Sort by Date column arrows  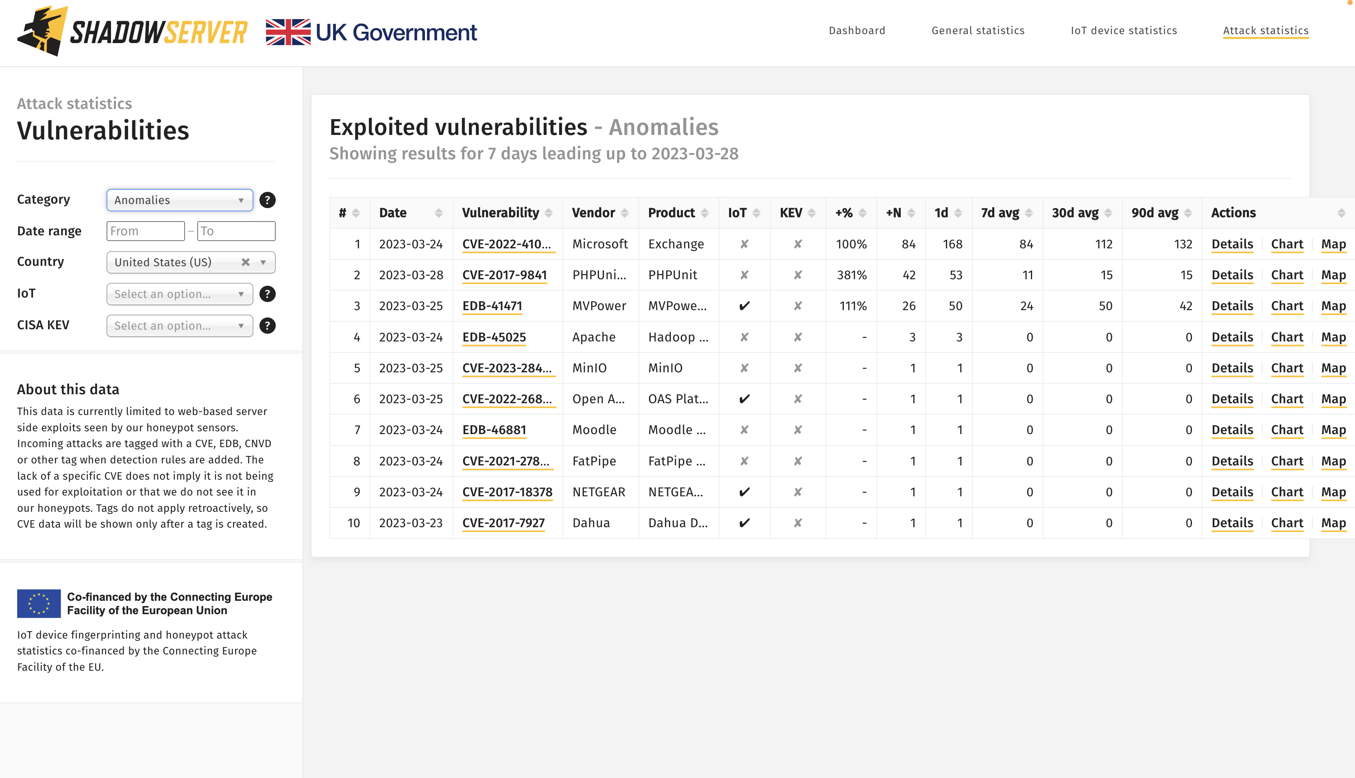tap(439, 213)
